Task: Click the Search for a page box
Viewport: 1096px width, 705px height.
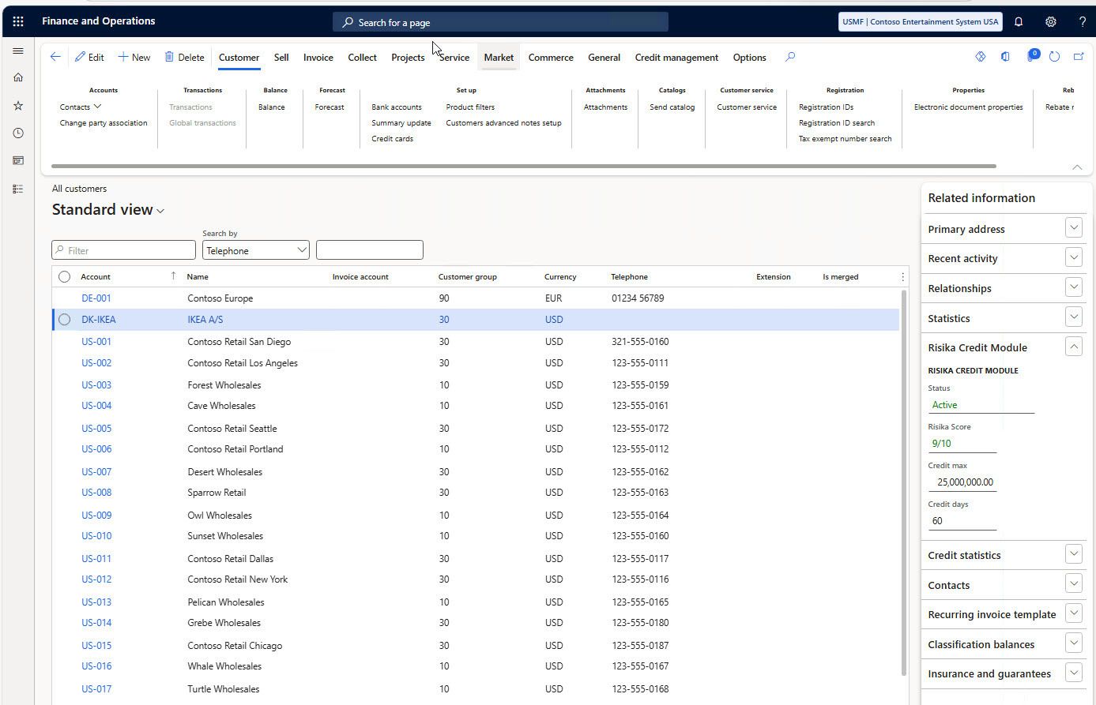Action: pos(500,22)
